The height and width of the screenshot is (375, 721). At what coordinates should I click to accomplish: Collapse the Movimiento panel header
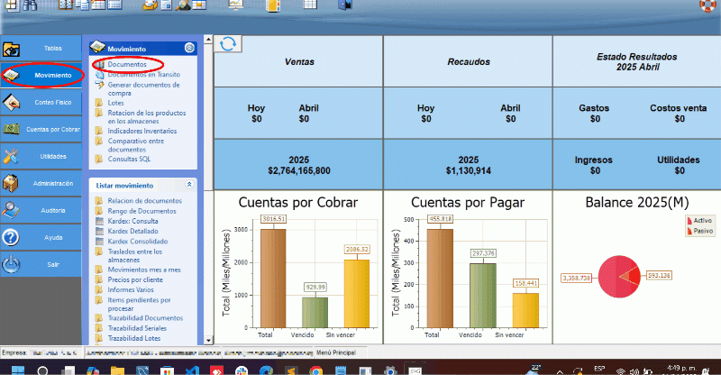(188, 48)
